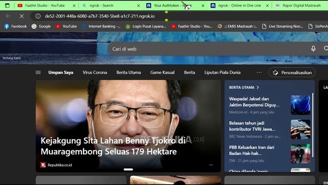Open the feed hamburger menu
The image size is (328, 185).
coord(38,72)
